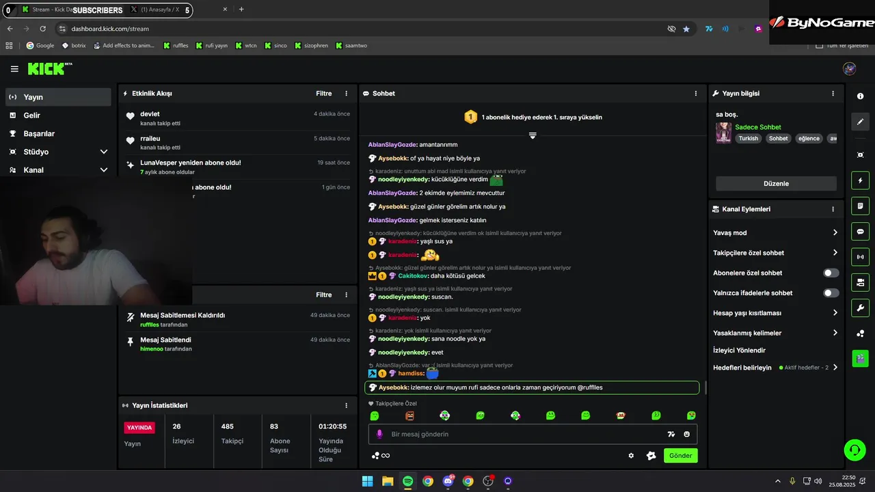
Task: Open Spotify from the taskbar
Action: [407, 481]
